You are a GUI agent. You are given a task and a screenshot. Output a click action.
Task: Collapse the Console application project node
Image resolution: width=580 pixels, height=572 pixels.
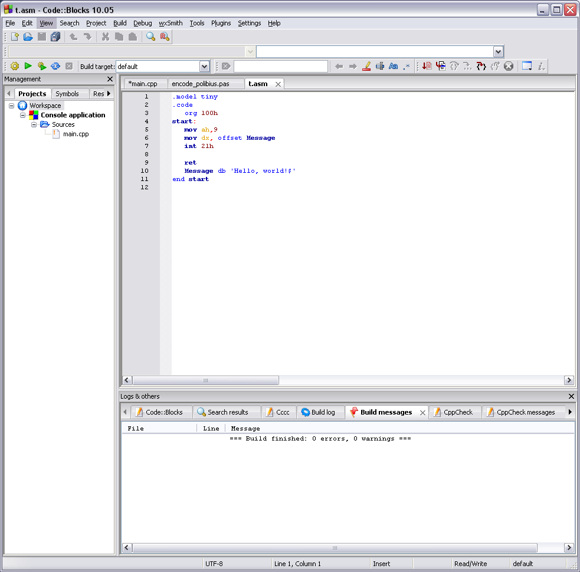click(23, 115)
